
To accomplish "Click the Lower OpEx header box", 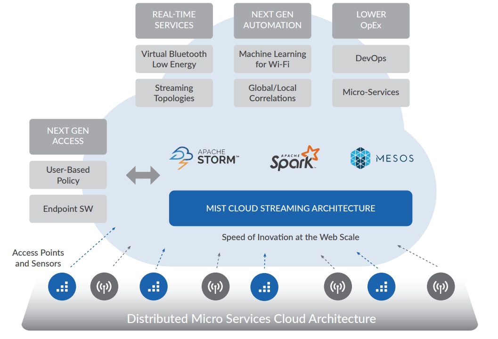I will coord(371,20).
